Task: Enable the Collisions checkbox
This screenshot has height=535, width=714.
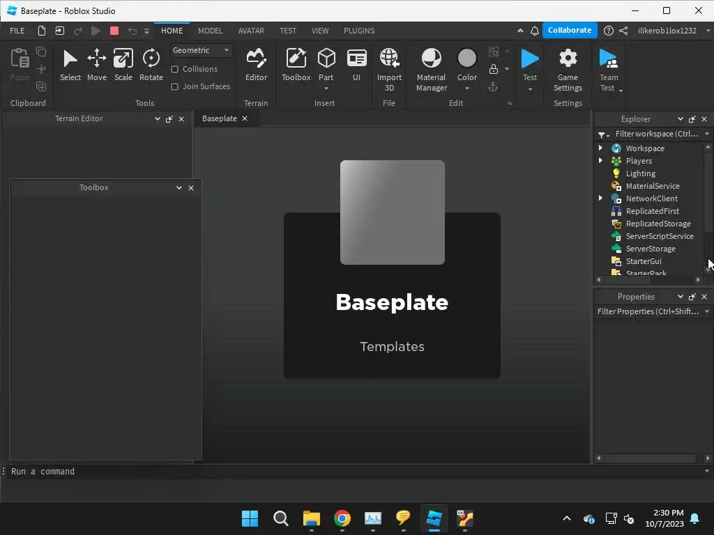Action: point(174,69)
